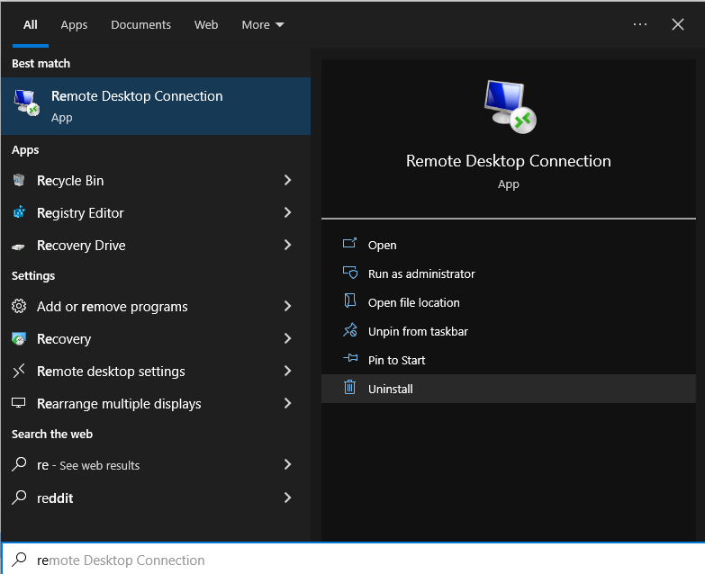Expand Remote desktop settings arrow
Image resolution: width=705 pixels, height=574 pixels.
tap(288, 371)
